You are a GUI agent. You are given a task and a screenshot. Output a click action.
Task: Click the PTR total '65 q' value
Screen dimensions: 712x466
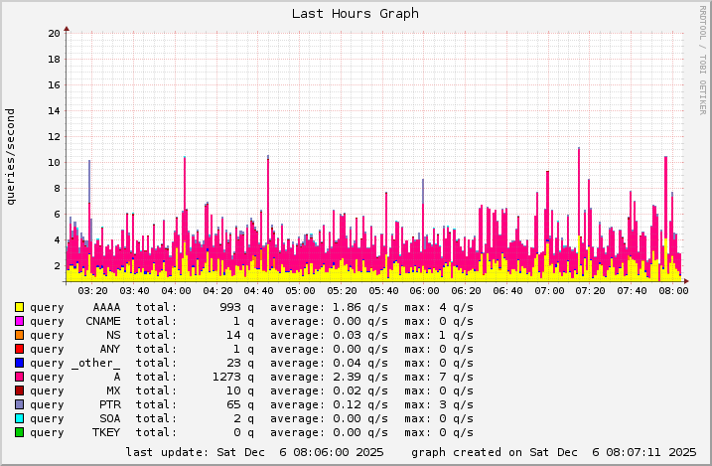tap(240, 404)
